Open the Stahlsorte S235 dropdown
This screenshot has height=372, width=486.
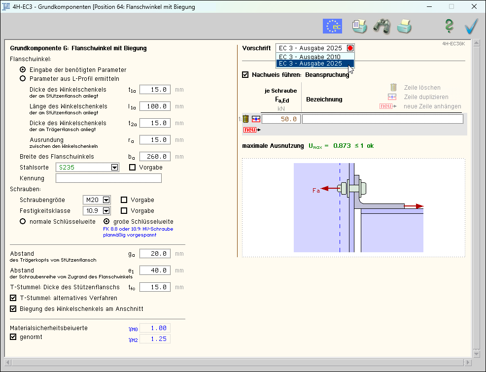pyautogui.click(x=115, y=168)
